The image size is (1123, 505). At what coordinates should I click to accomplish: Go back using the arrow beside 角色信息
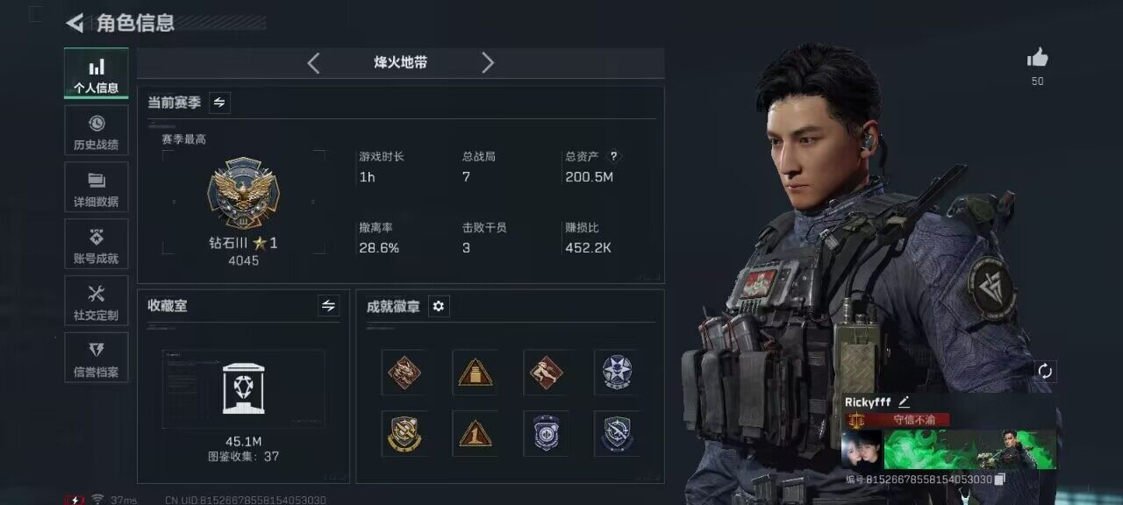[75, 23]
